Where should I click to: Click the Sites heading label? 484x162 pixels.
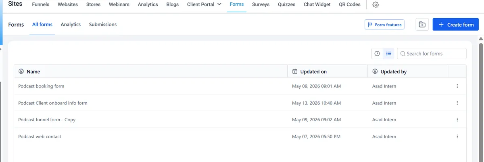15,4
